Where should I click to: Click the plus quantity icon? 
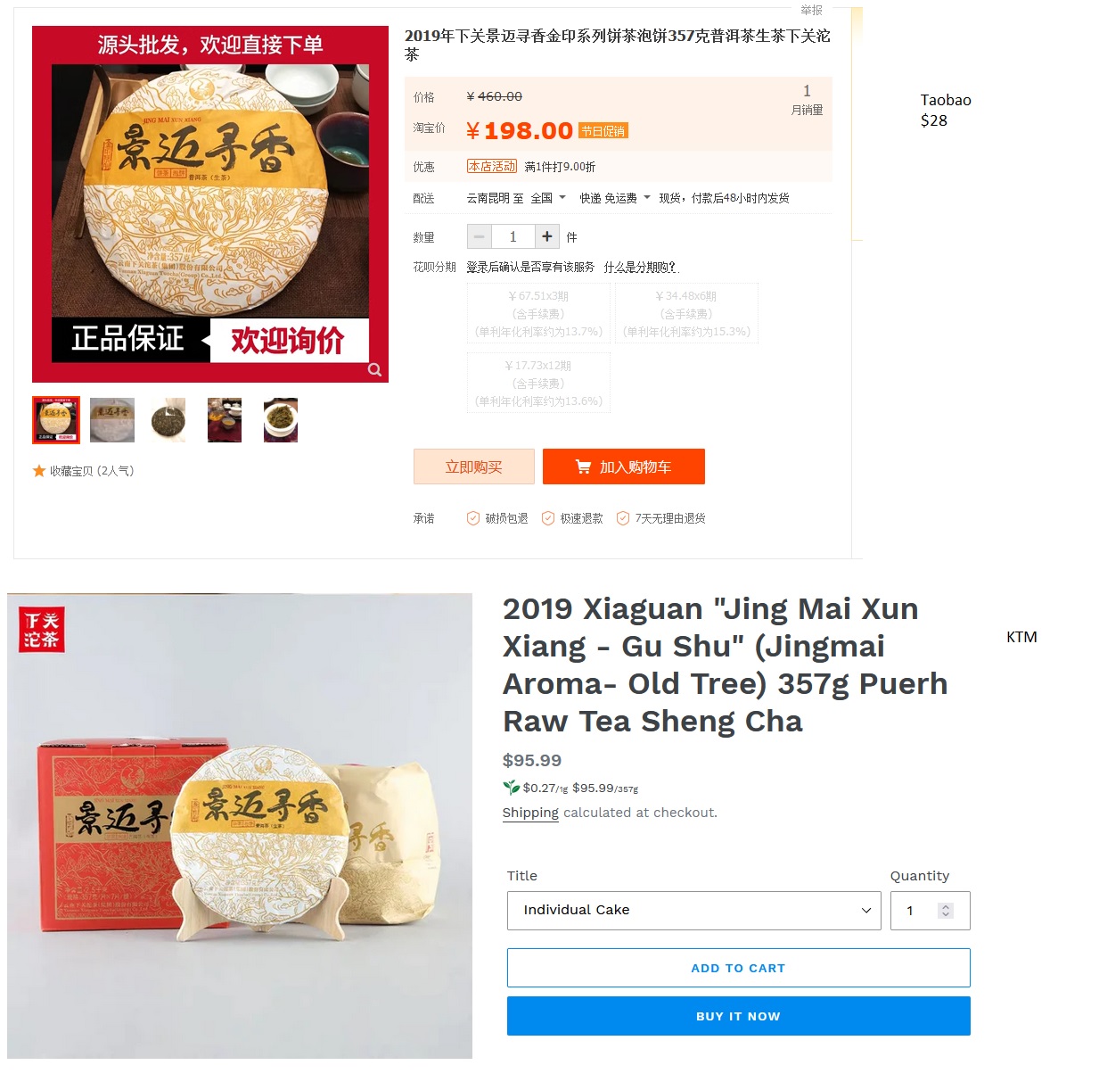pyautogui.click(x=547, y=236)
